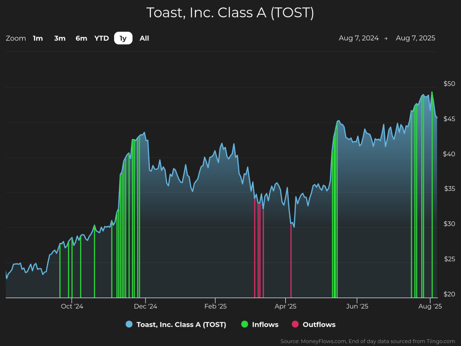The image size is (461, 346).
Task: Click the $30 price axis label
Action: pos(449,224)
